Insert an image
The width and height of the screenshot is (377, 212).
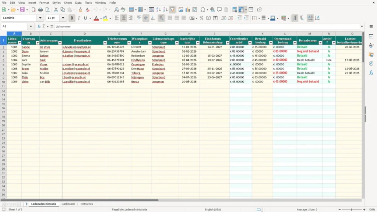[x=181, y=10]
